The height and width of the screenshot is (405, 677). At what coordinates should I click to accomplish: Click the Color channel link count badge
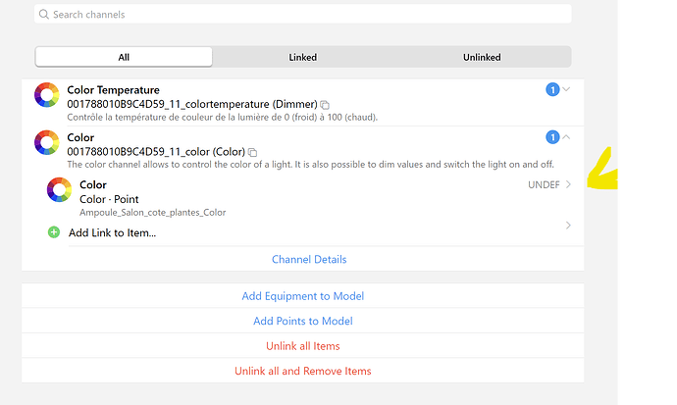pos(552,137)
